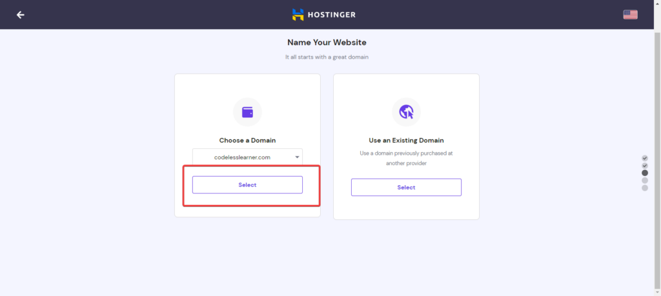
Task: Click the current dark step indicator dot
Action: pyautogui.click(x=645, y=173)
